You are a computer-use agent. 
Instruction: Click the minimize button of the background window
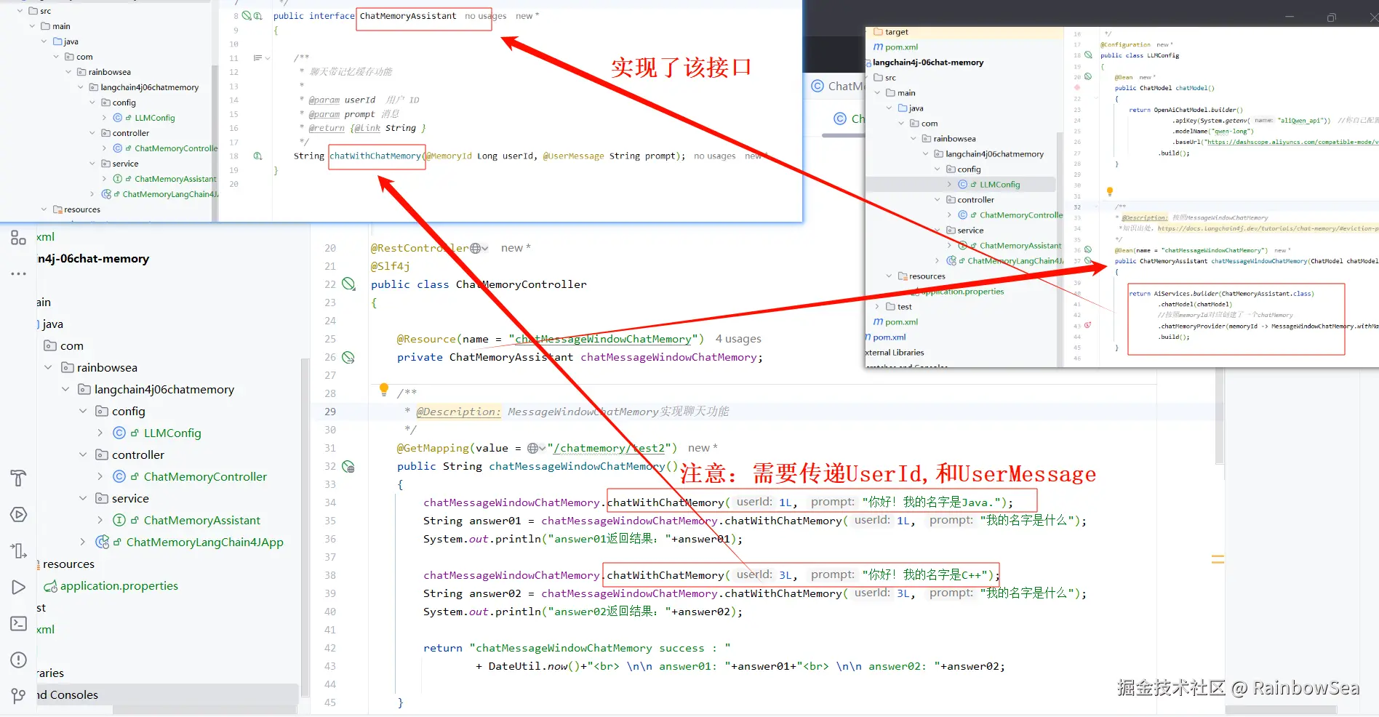click(x=1290, y=17)
